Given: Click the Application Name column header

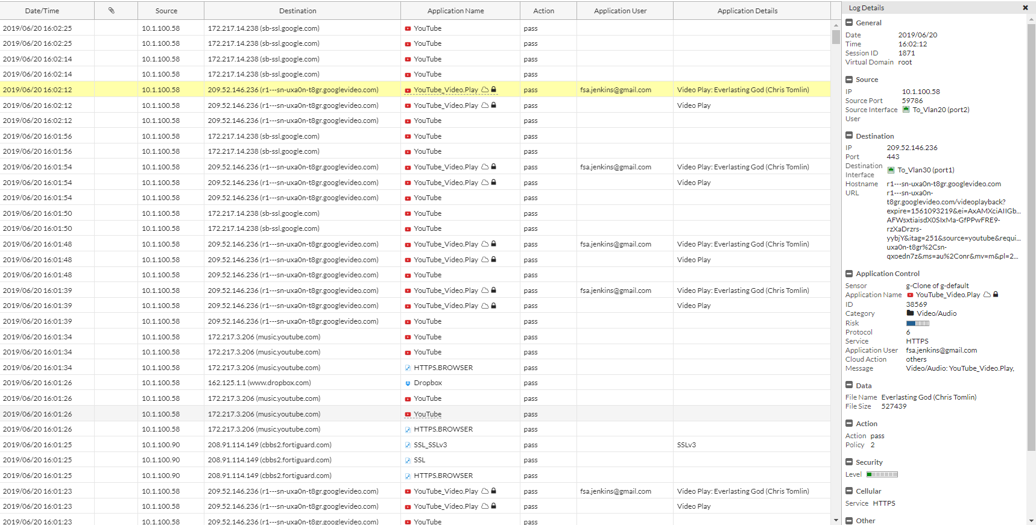Looking at the screenshot, I should 455,11.
